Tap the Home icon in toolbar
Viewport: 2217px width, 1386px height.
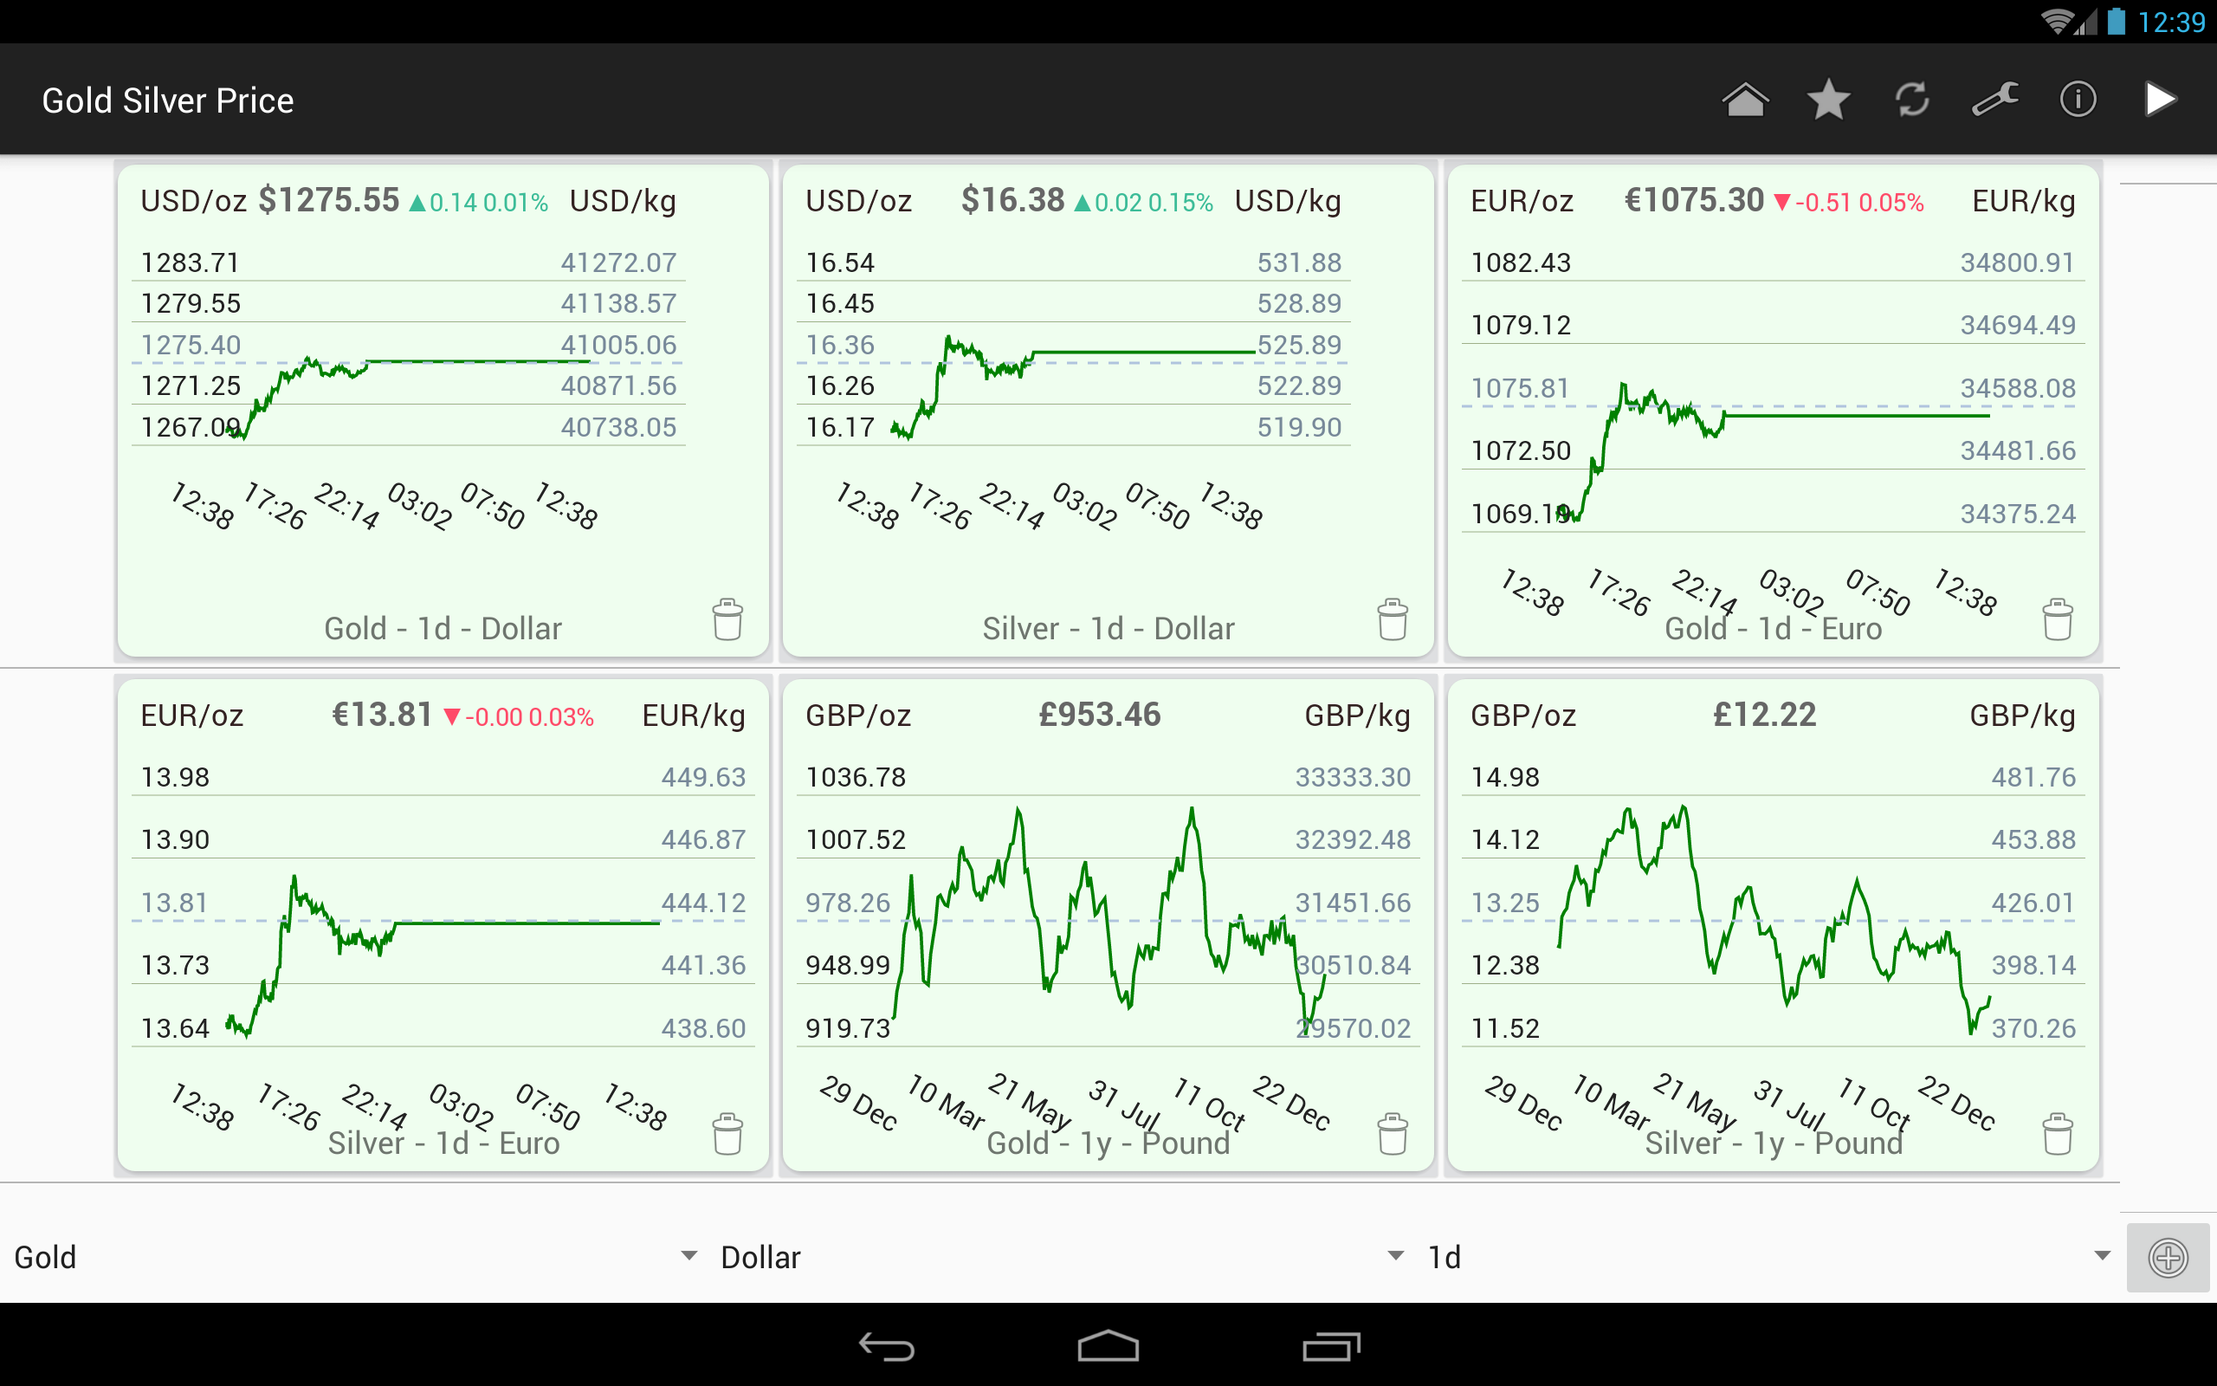tap(1744, 99)
